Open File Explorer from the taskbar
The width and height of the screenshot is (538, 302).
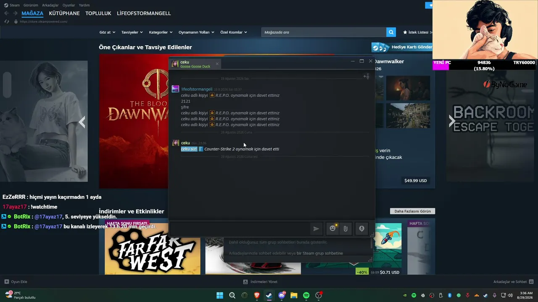click(x=294, y=295)
